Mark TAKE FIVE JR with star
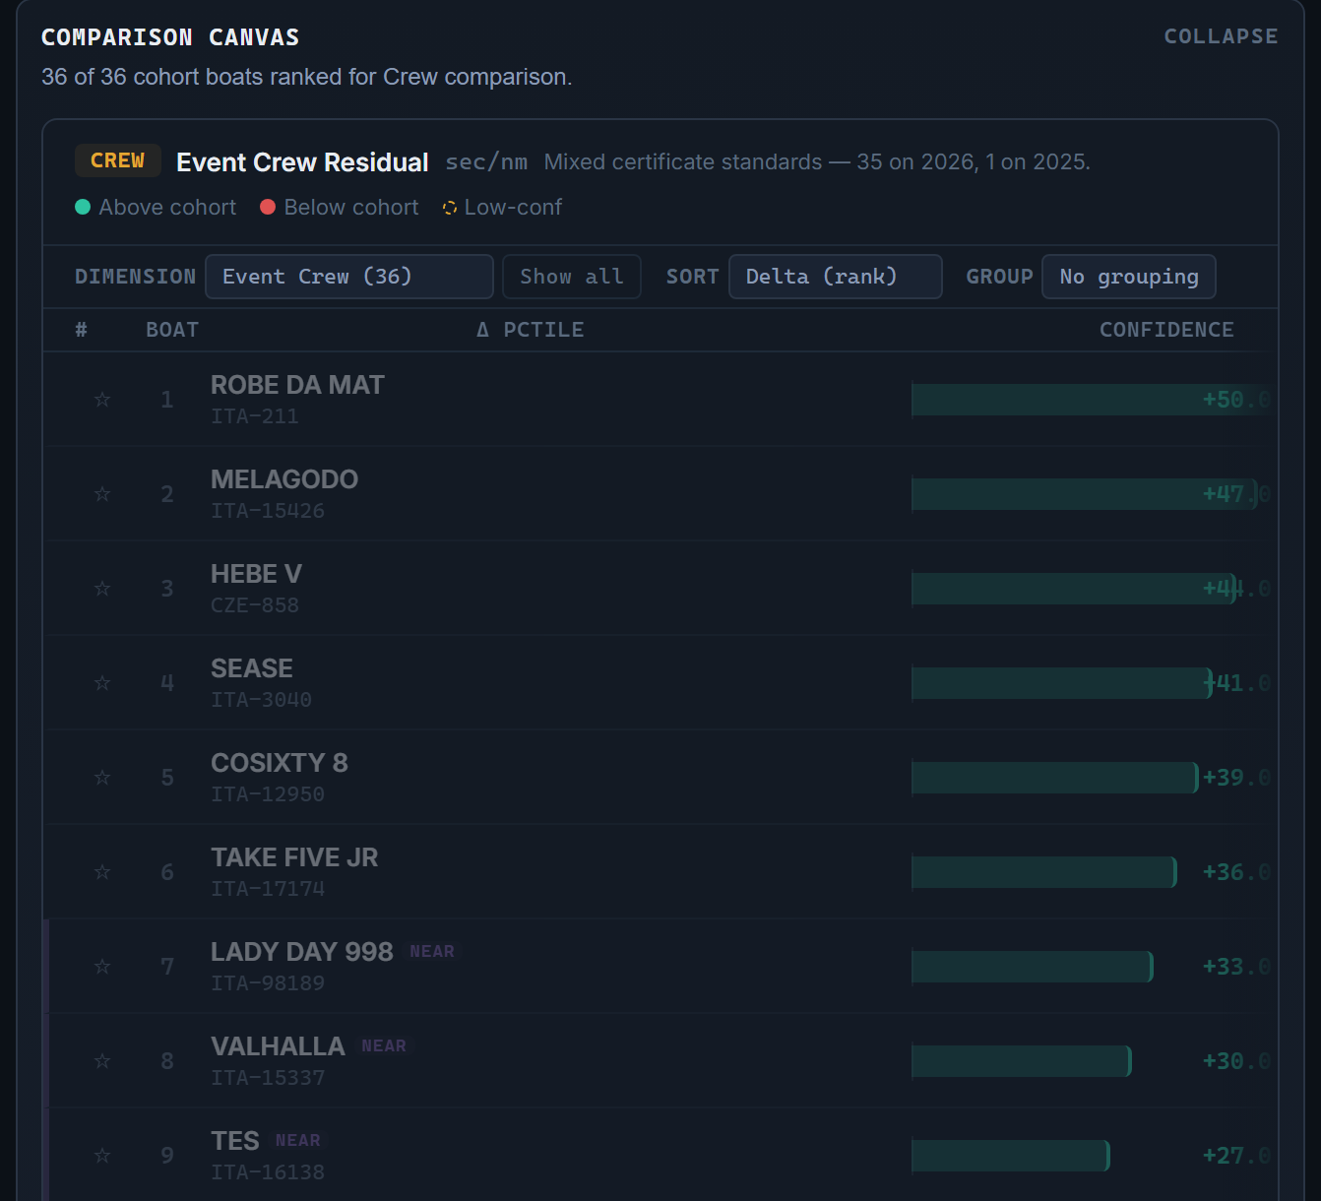This screenshot has width=1321, height=1201. [x=102, y=871]
